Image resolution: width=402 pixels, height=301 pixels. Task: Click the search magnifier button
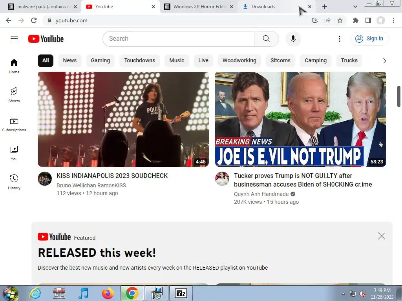267,39
